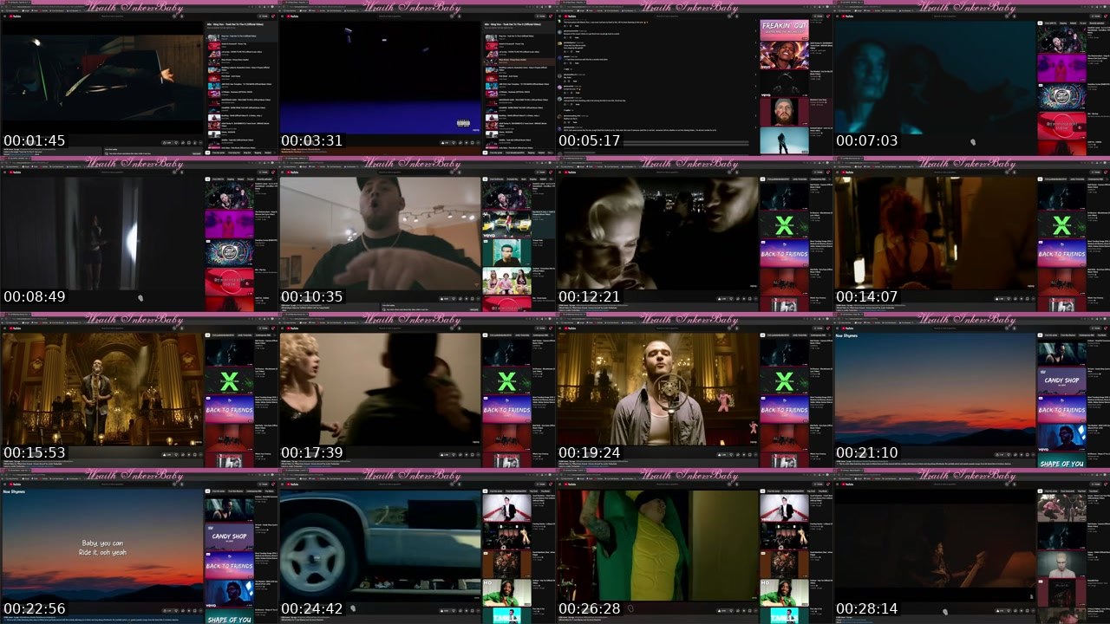Click the YouTube logo in the 00:21:10 frame

pos(848,328)
